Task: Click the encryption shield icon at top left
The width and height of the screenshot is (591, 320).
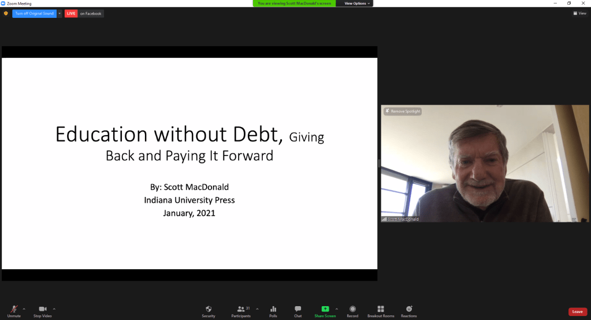Action: [6, 13]
